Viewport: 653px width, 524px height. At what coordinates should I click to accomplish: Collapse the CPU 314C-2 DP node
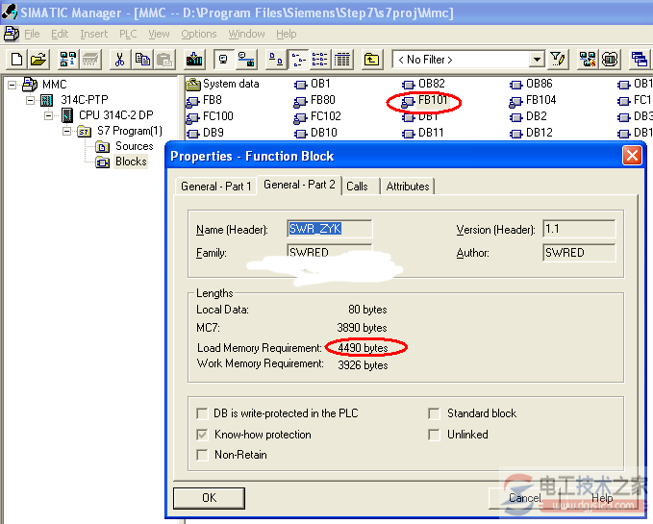click(x=49, y=115)
